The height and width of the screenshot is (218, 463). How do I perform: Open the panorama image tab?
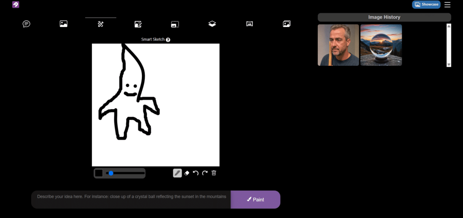(x=250, y=24)
